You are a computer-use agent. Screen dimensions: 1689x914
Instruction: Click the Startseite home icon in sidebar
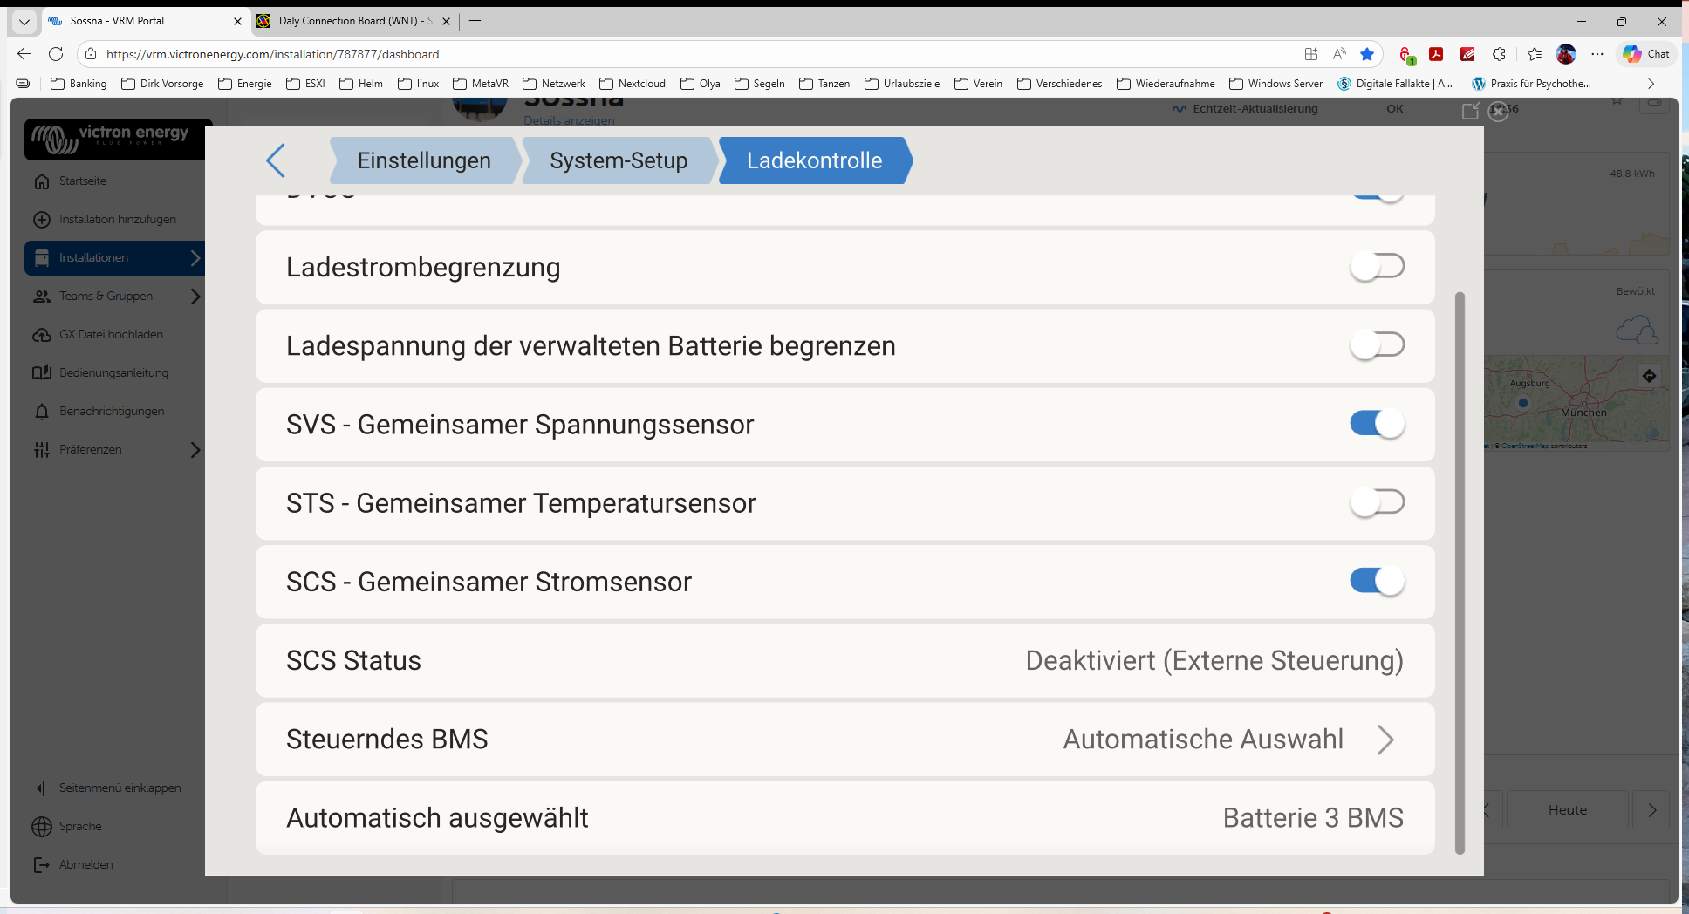tap(42, 181)
